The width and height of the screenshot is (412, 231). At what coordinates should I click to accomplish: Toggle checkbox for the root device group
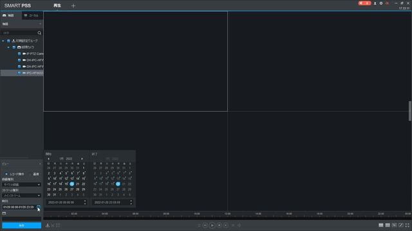coord(8,41)
